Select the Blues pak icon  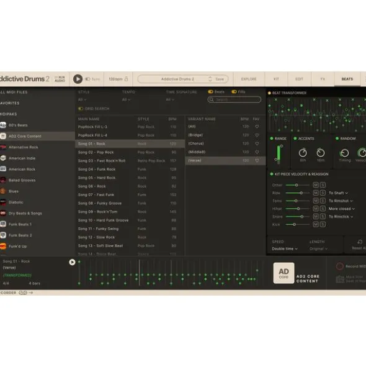coord(3,191)
